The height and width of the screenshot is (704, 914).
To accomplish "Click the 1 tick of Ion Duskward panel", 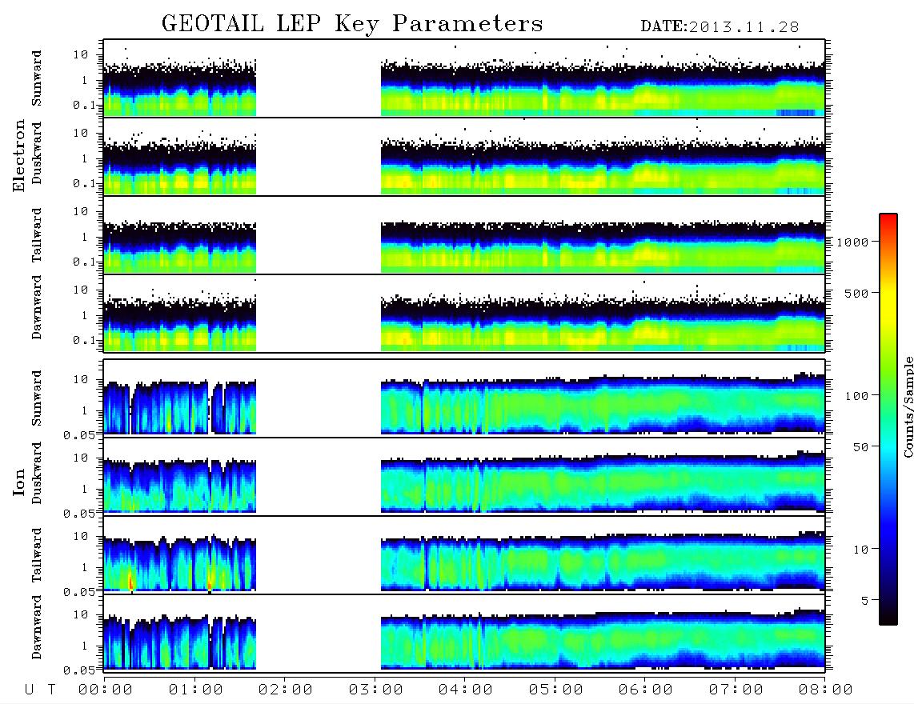I will coord(85,489).
